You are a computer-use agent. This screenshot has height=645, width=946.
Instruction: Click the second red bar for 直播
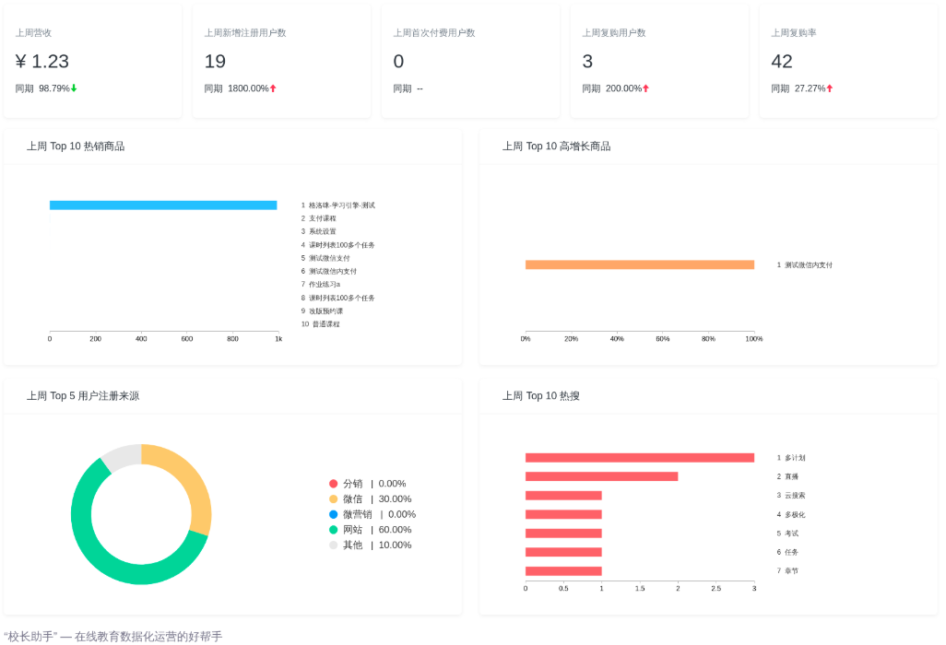(x=601, y=476)
